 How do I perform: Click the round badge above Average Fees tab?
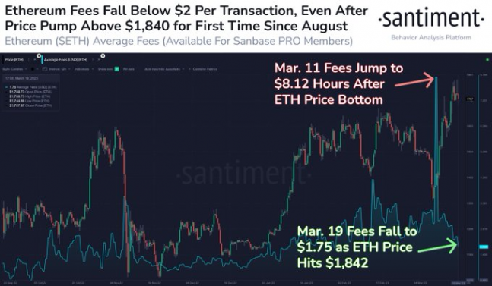click(x=103, y=56)
